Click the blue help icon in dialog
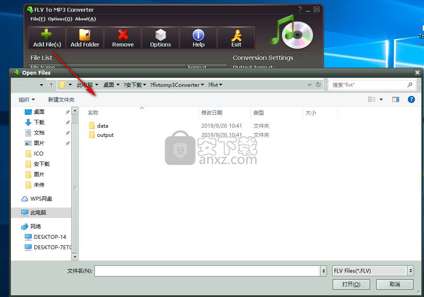Image resolution: width=424 pixels, height=297 pixels. 411,99
